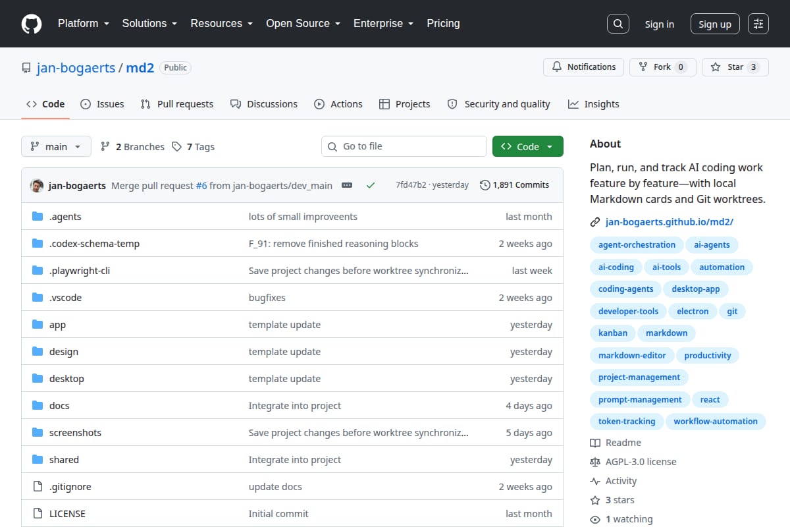Switch to the Insights tab
The width and height of the screenshot is (790, 527).
pos(594,104)
